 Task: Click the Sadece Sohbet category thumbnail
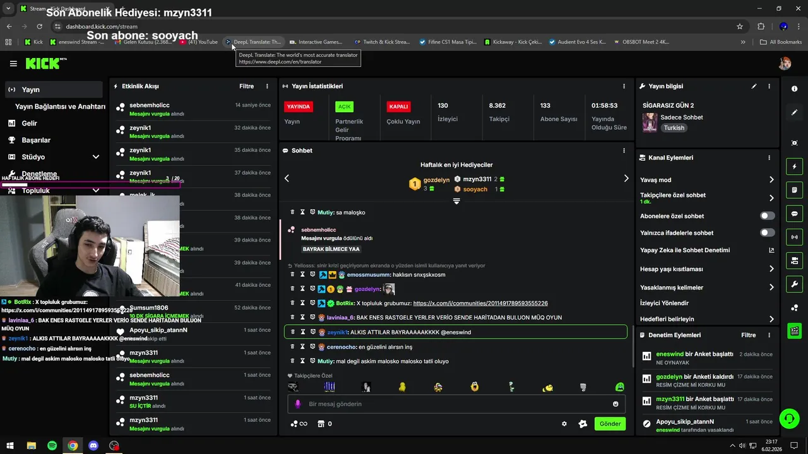pos(650,122)
